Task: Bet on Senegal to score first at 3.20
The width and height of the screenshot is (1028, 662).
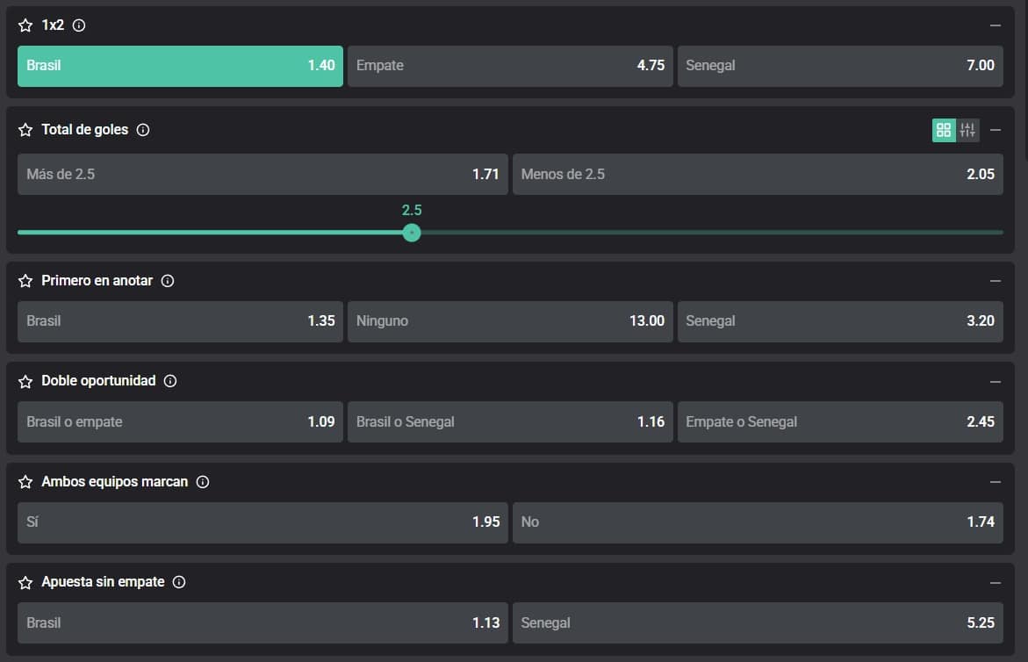Action: tap(839, 321)
